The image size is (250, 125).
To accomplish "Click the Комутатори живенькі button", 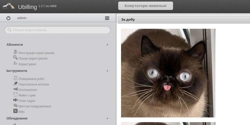I will (145, 6).
